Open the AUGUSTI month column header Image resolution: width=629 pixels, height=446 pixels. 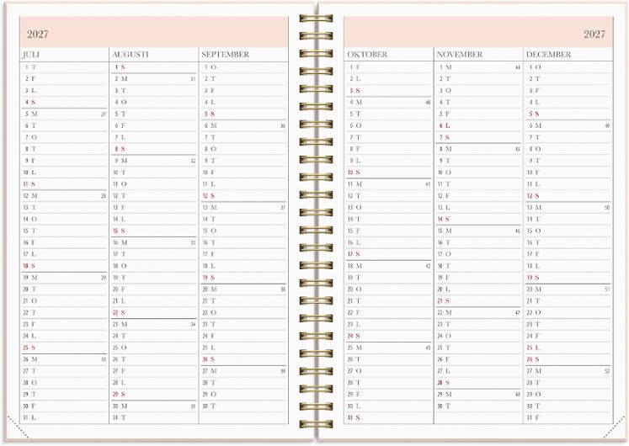coord(130,55)
